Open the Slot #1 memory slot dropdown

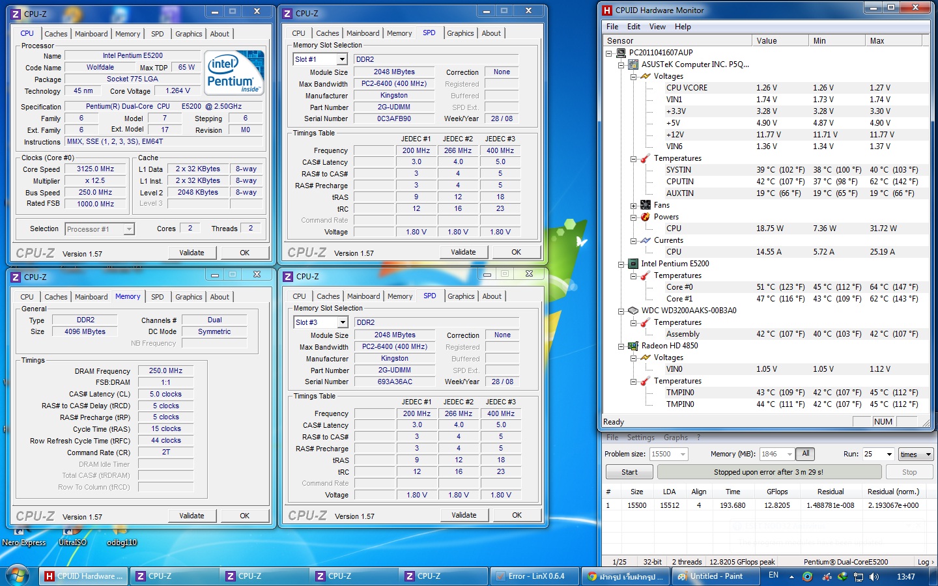click(x=341, y=59)
